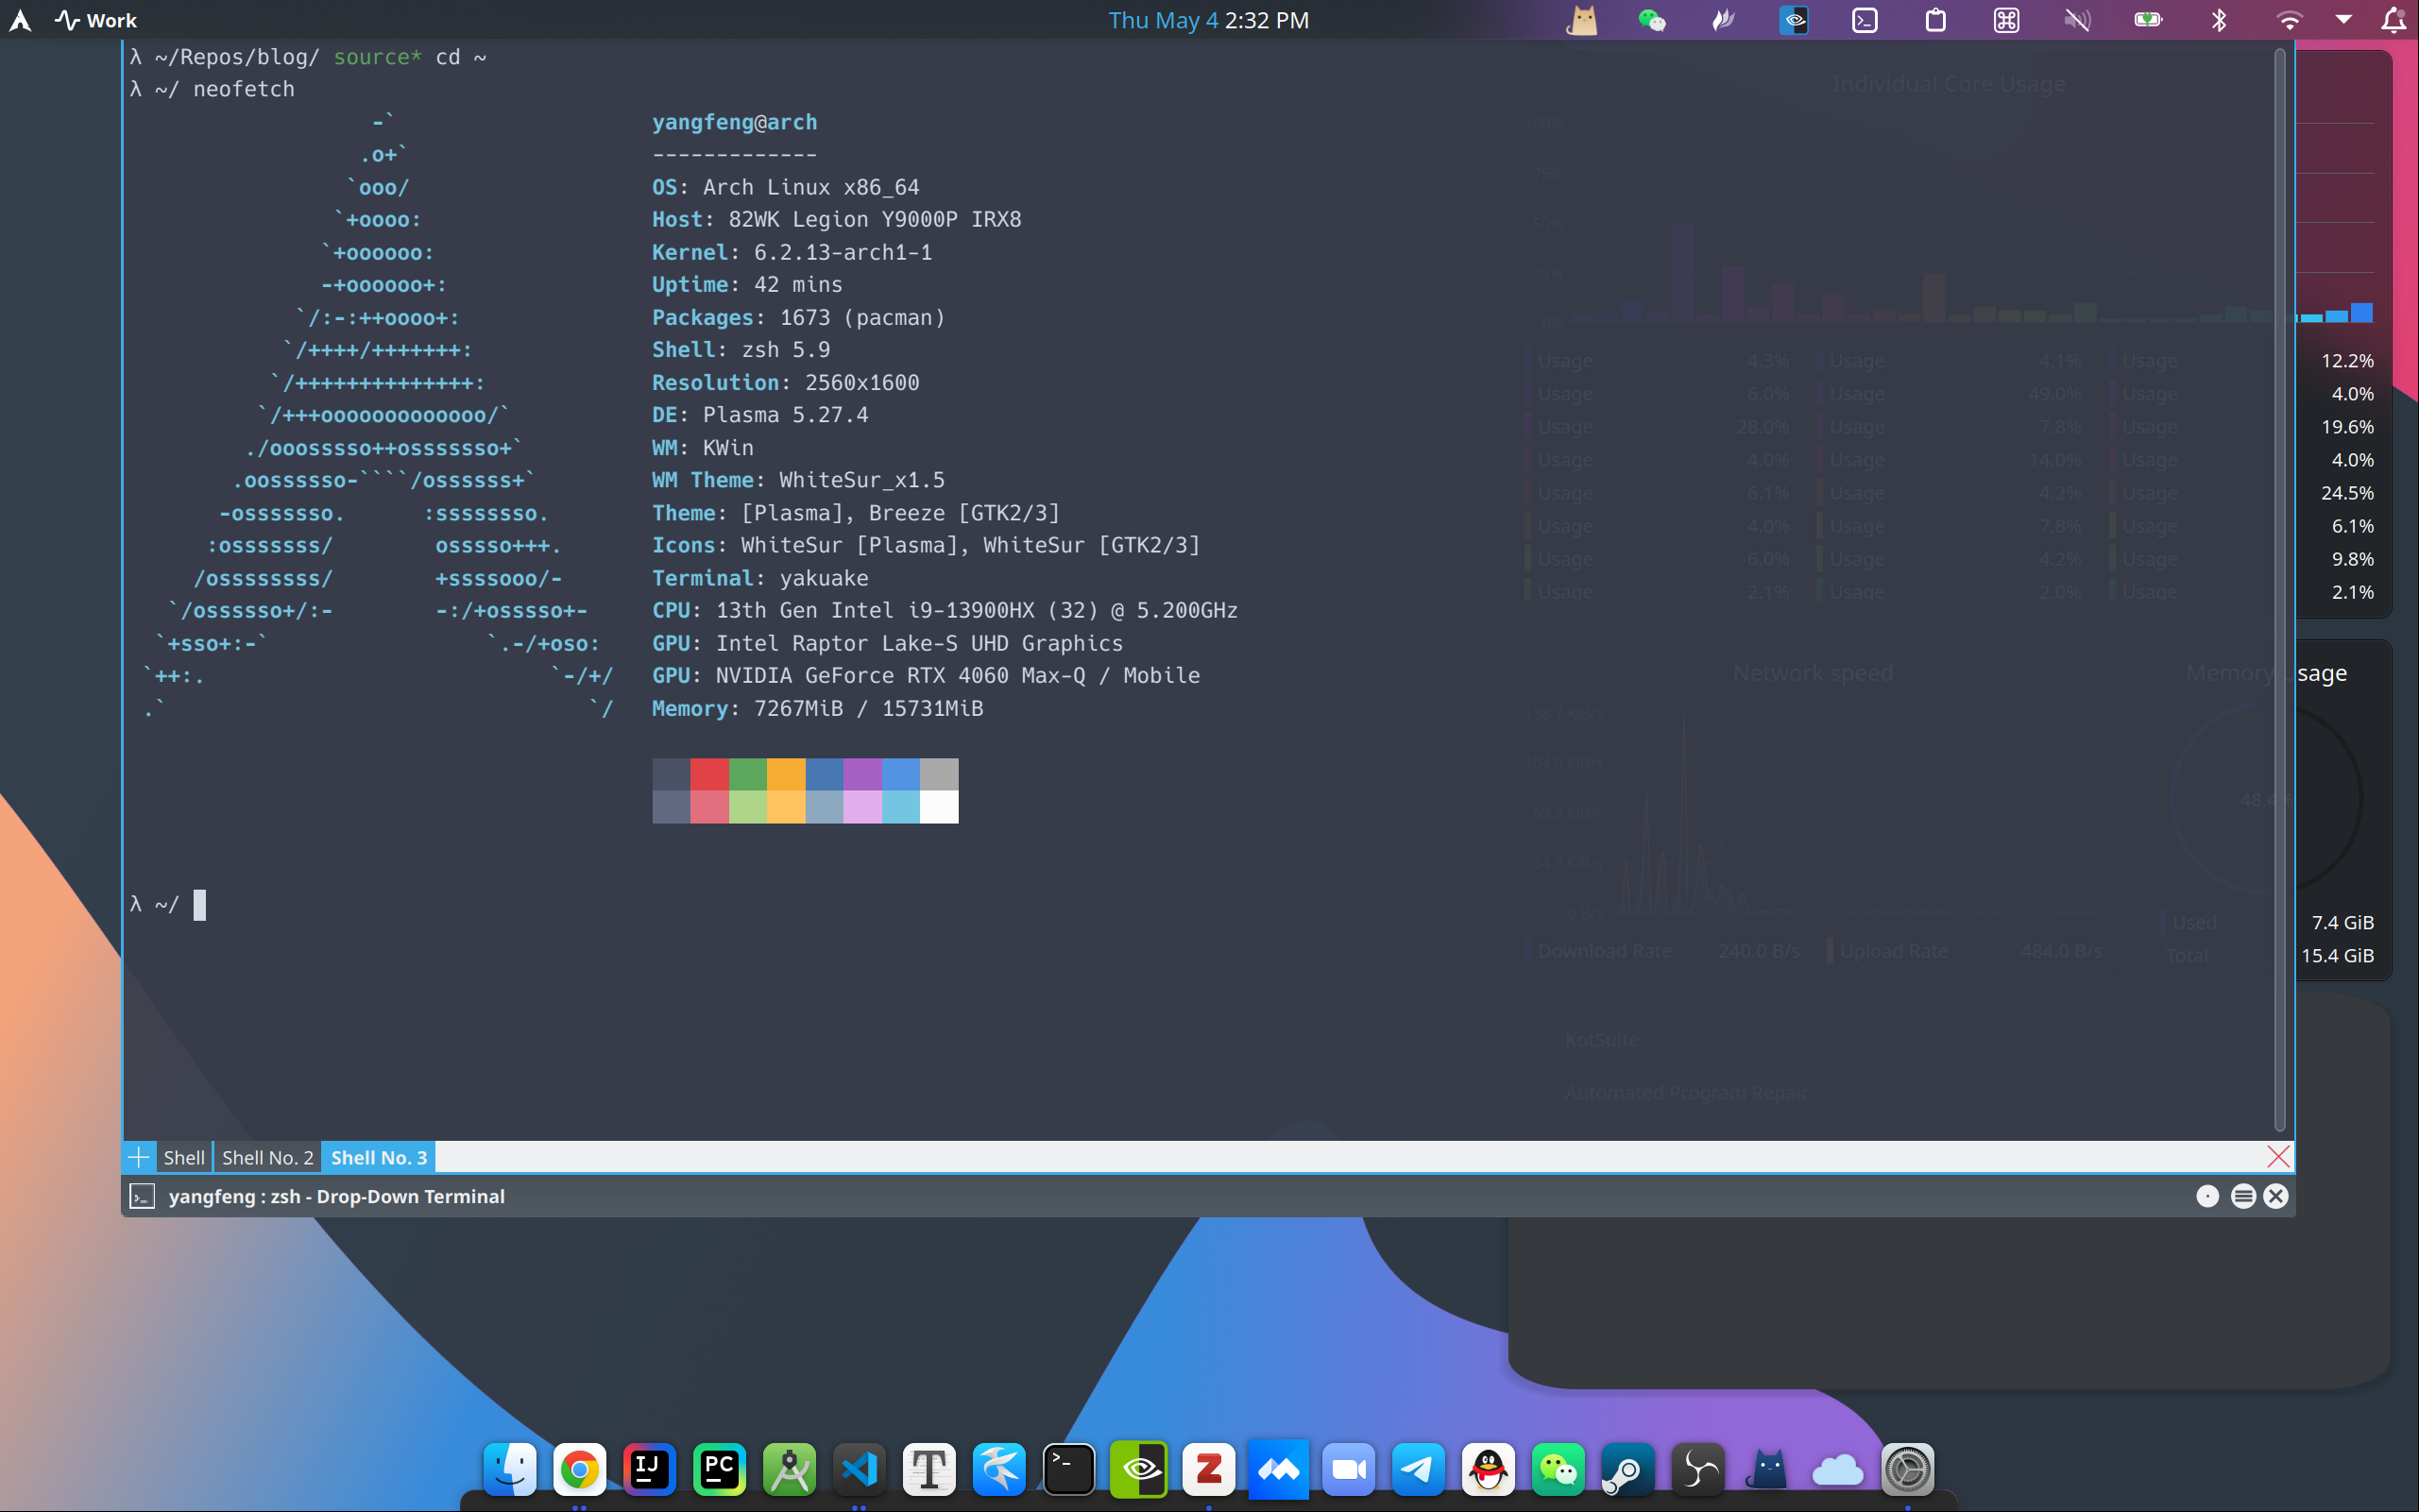Open Android Studio from the dock
The height and width of the screenshot is (1512, 2419).
click(790, 1469)
